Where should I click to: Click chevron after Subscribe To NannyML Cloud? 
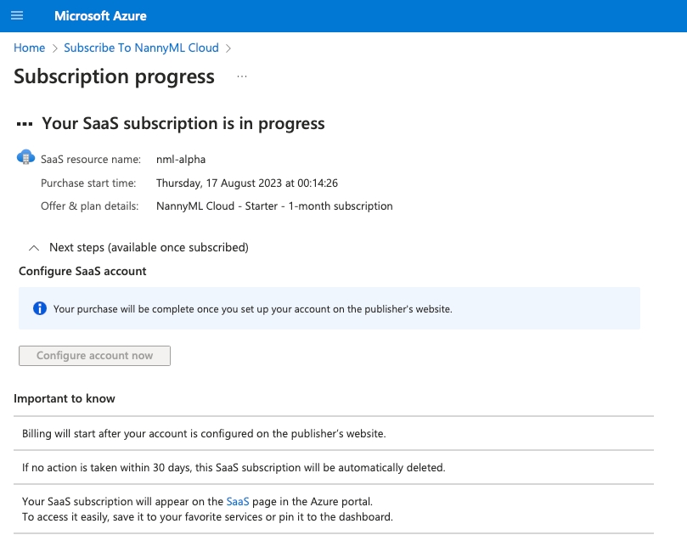[228, 48]
